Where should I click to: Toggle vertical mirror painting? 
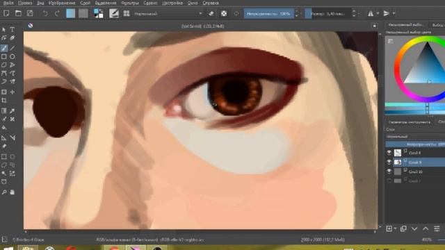point(387,13)
